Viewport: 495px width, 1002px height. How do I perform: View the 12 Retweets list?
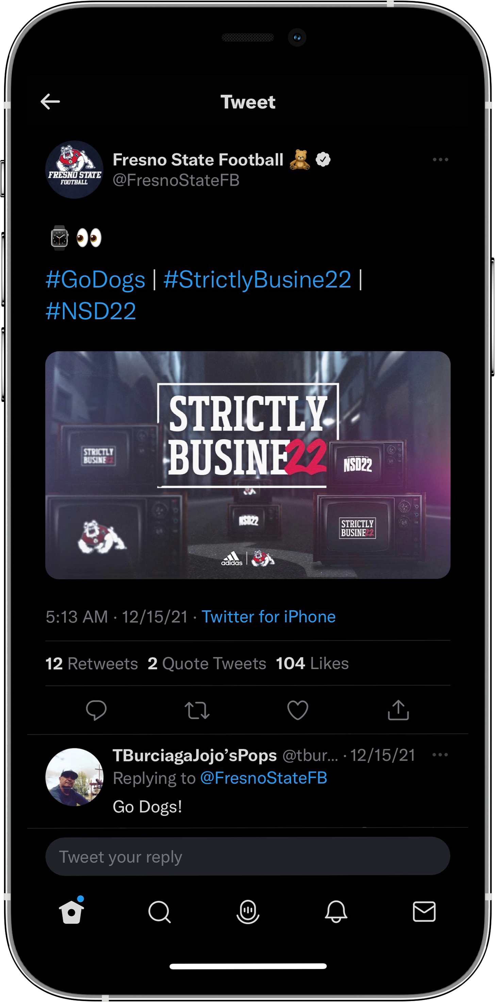coord(92,663)
